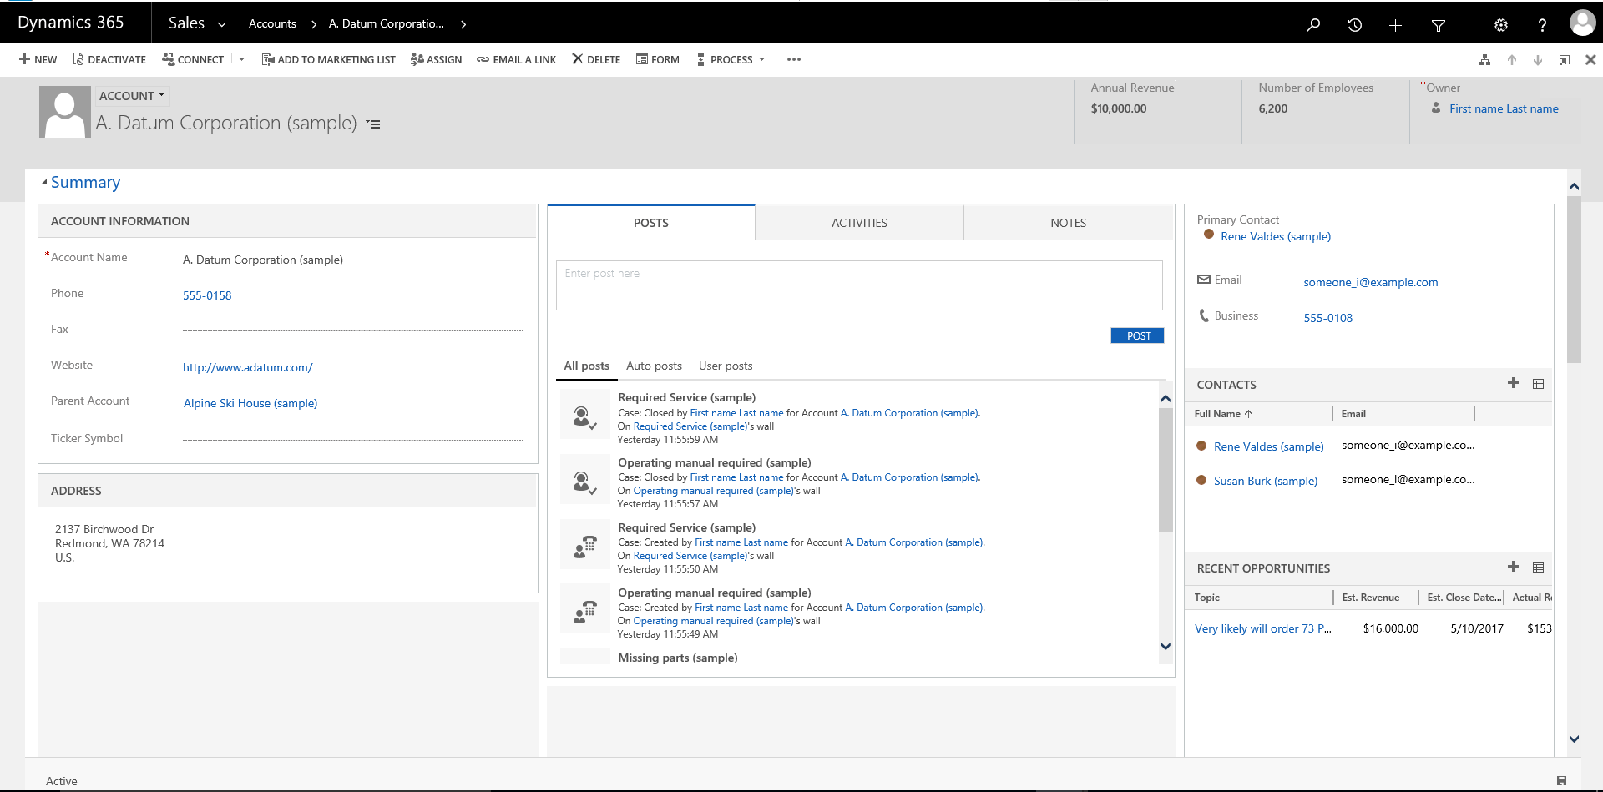Type in the Enter post here field
The image size is (1603, 792).
(x=858, y=285)
